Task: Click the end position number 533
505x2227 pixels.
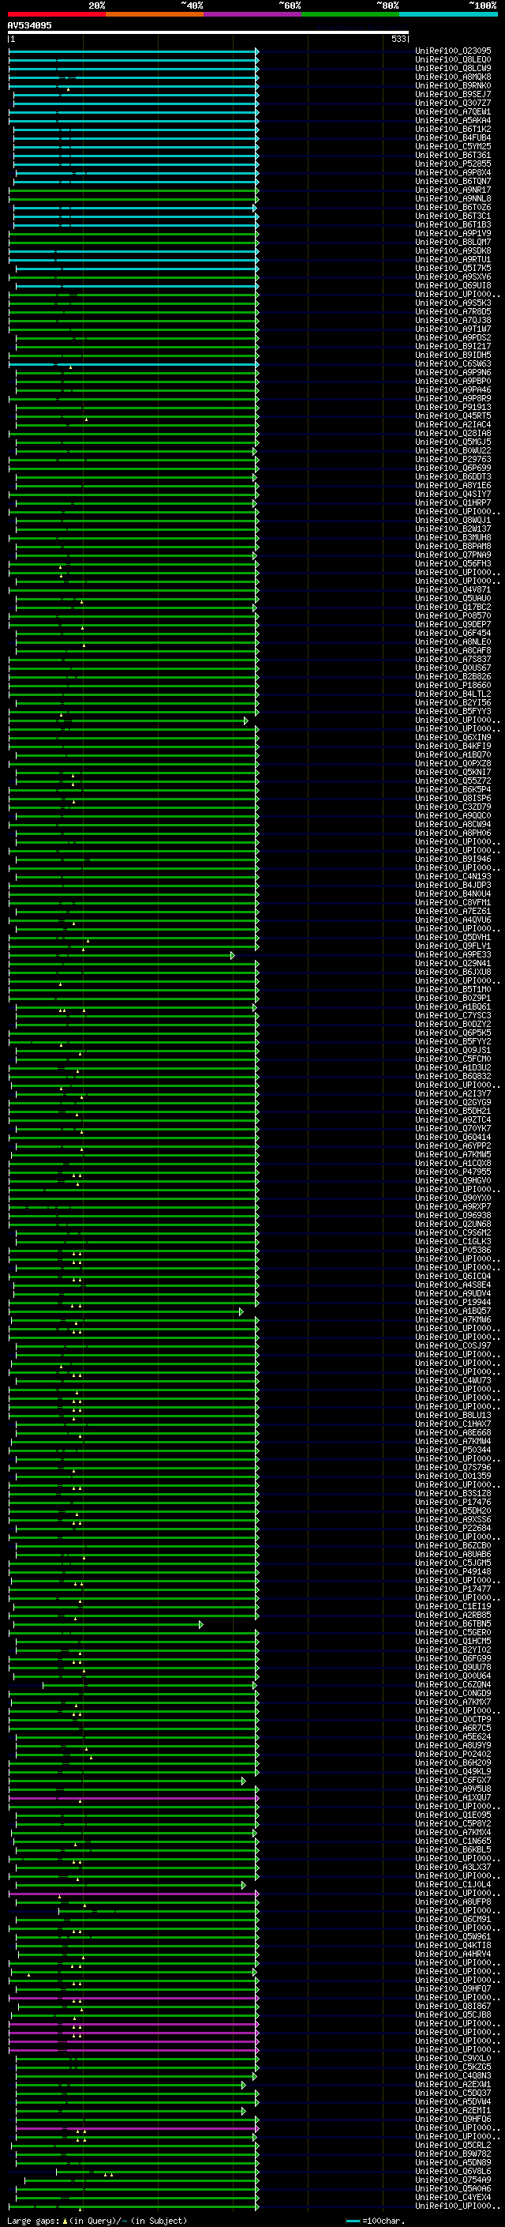Action: click(398, 39)
